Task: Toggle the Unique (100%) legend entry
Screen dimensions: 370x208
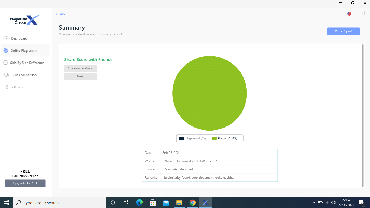Action: [x=225, y=138]
